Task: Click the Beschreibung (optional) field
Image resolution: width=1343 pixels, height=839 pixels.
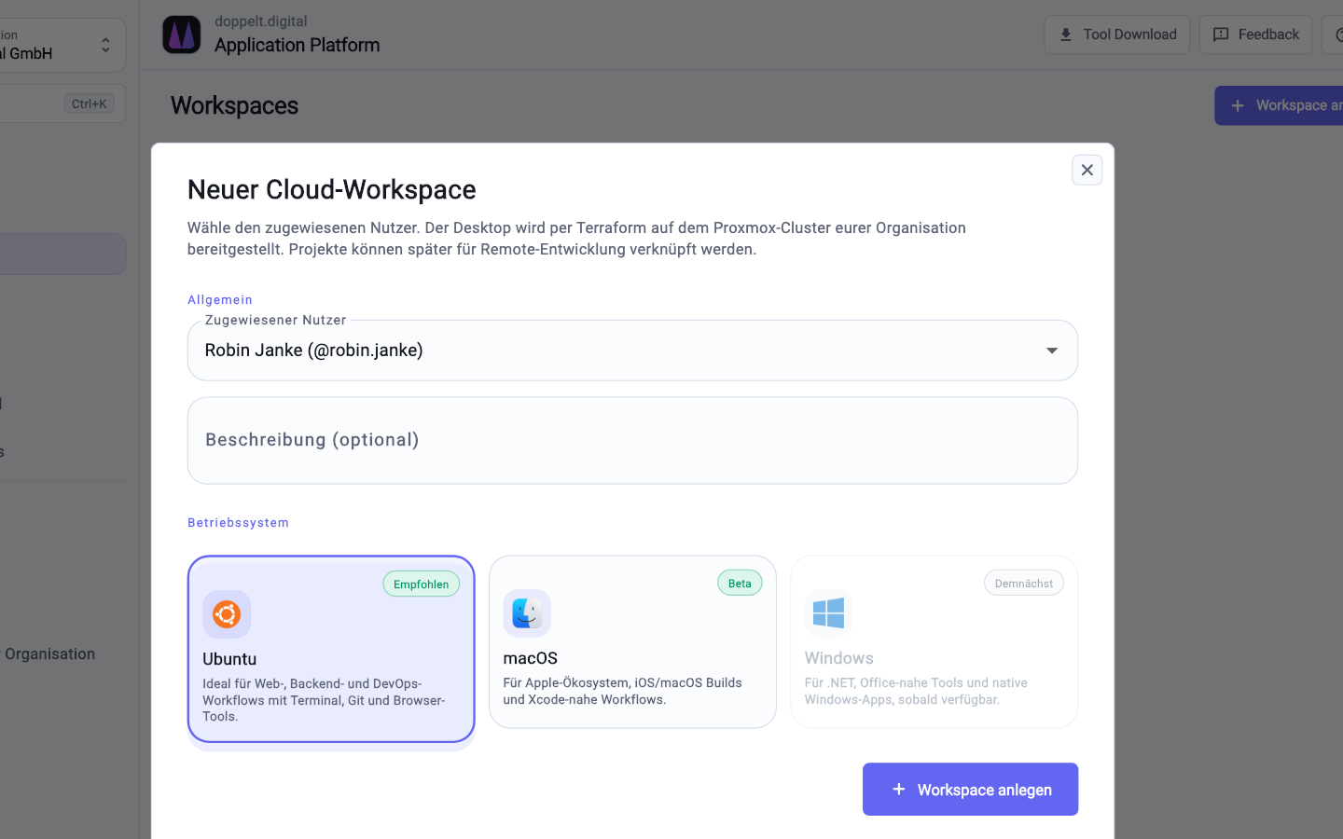Action: coord(632,440)
